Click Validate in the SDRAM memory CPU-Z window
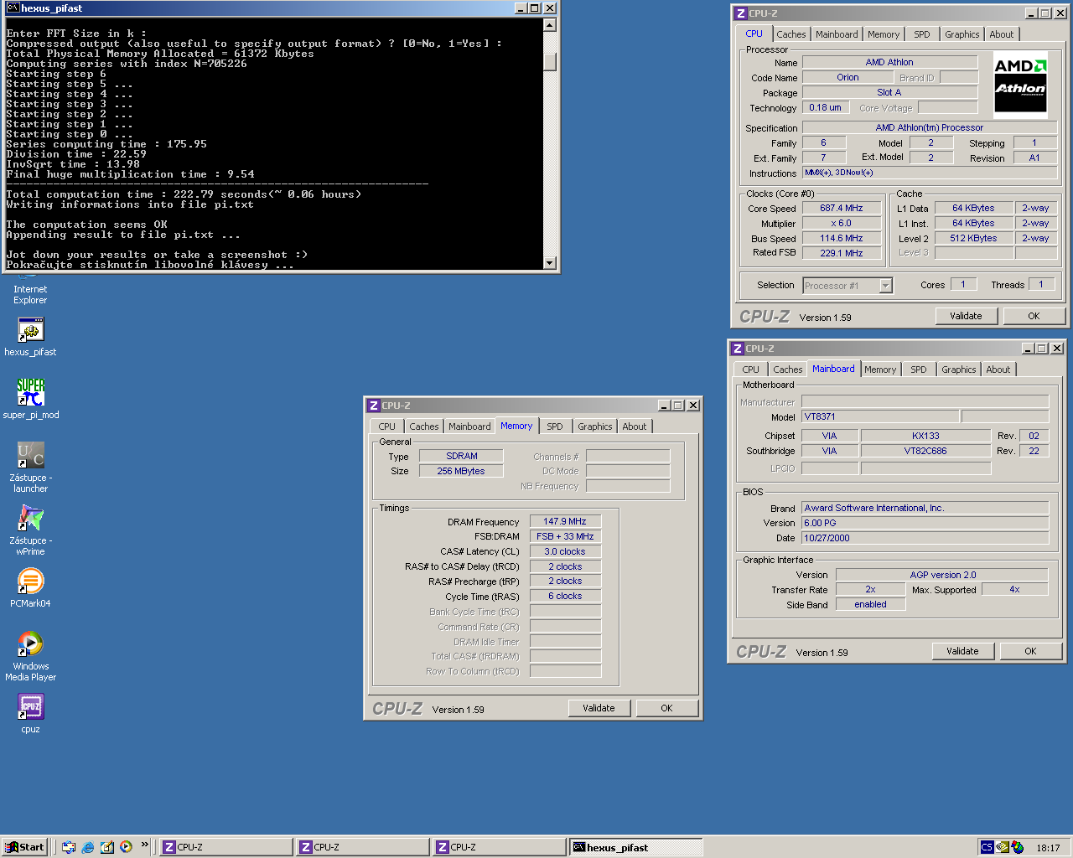The width and height of the screenshot is (1073, 858). [599, 708]
